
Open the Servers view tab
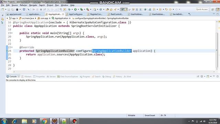click(x=51, y=76)
